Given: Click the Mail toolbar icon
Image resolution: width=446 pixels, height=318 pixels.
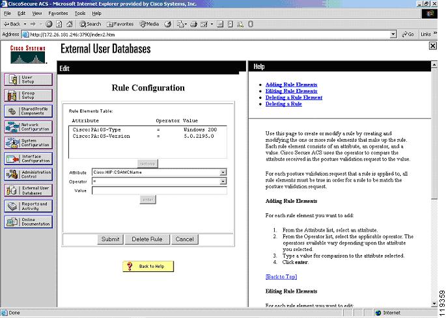Looking at the screenshot, I should 180,24.
